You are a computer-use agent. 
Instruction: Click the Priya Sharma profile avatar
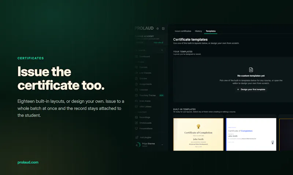(x=138, y=145)
